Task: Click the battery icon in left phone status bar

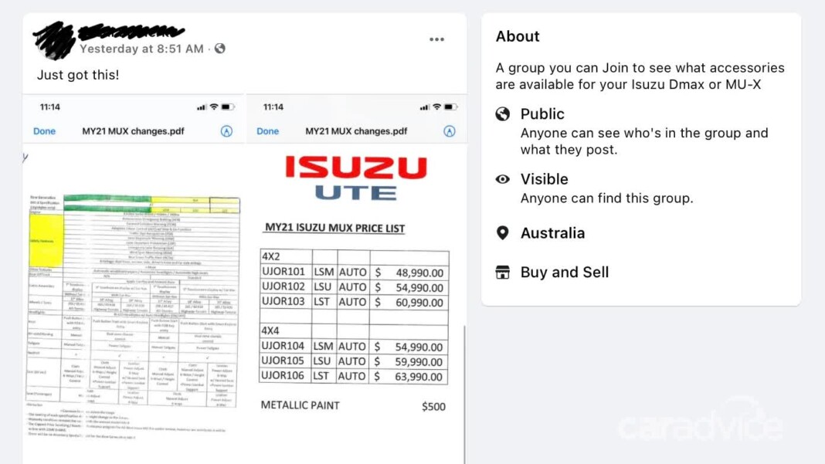Action: (227, 107)
